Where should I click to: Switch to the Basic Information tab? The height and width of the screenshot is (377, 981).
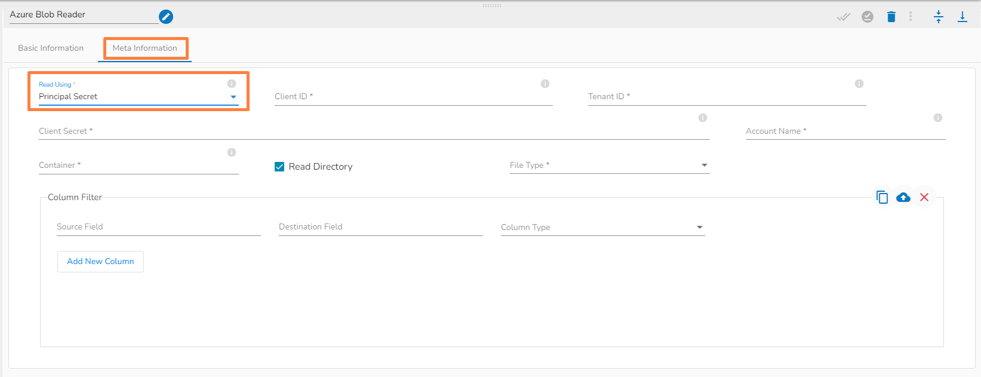click(x=51, y=48)
